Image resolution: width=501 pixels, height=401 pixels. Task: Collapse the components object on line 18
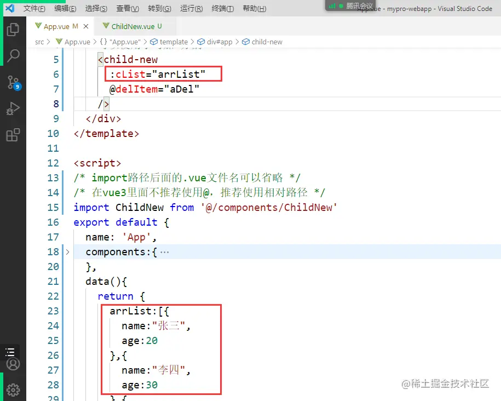click(x=67, y=252)
